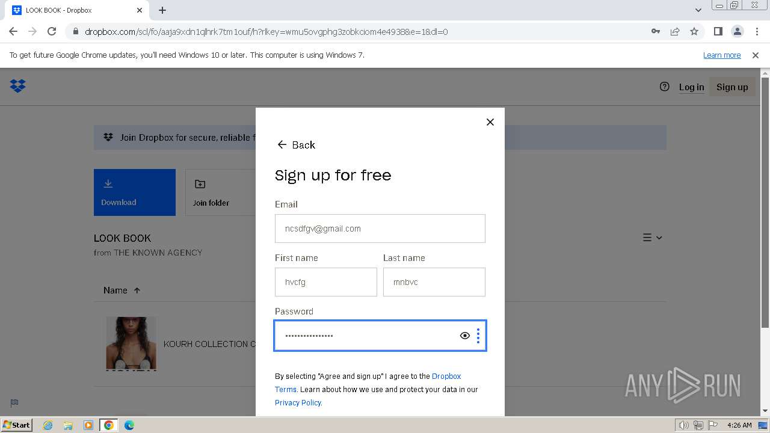Click the Dropbox icon in Join banner

pyautogui.click(x=108, y=137)
